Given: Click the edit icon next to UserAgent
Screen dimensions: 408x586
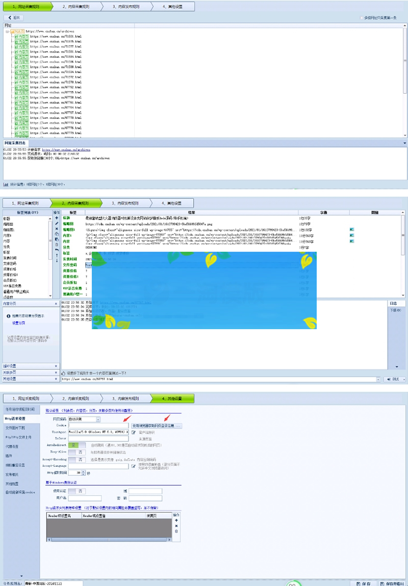Looking at the screenshot, I should point(134,432).
